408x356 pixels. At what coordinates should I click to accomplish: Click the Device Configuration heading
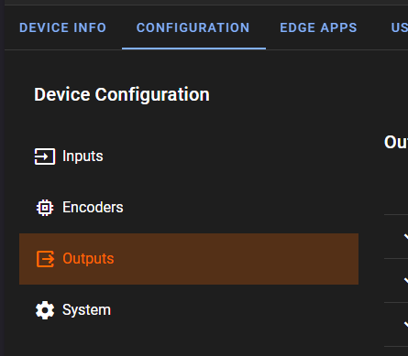[x=122, y=95]
